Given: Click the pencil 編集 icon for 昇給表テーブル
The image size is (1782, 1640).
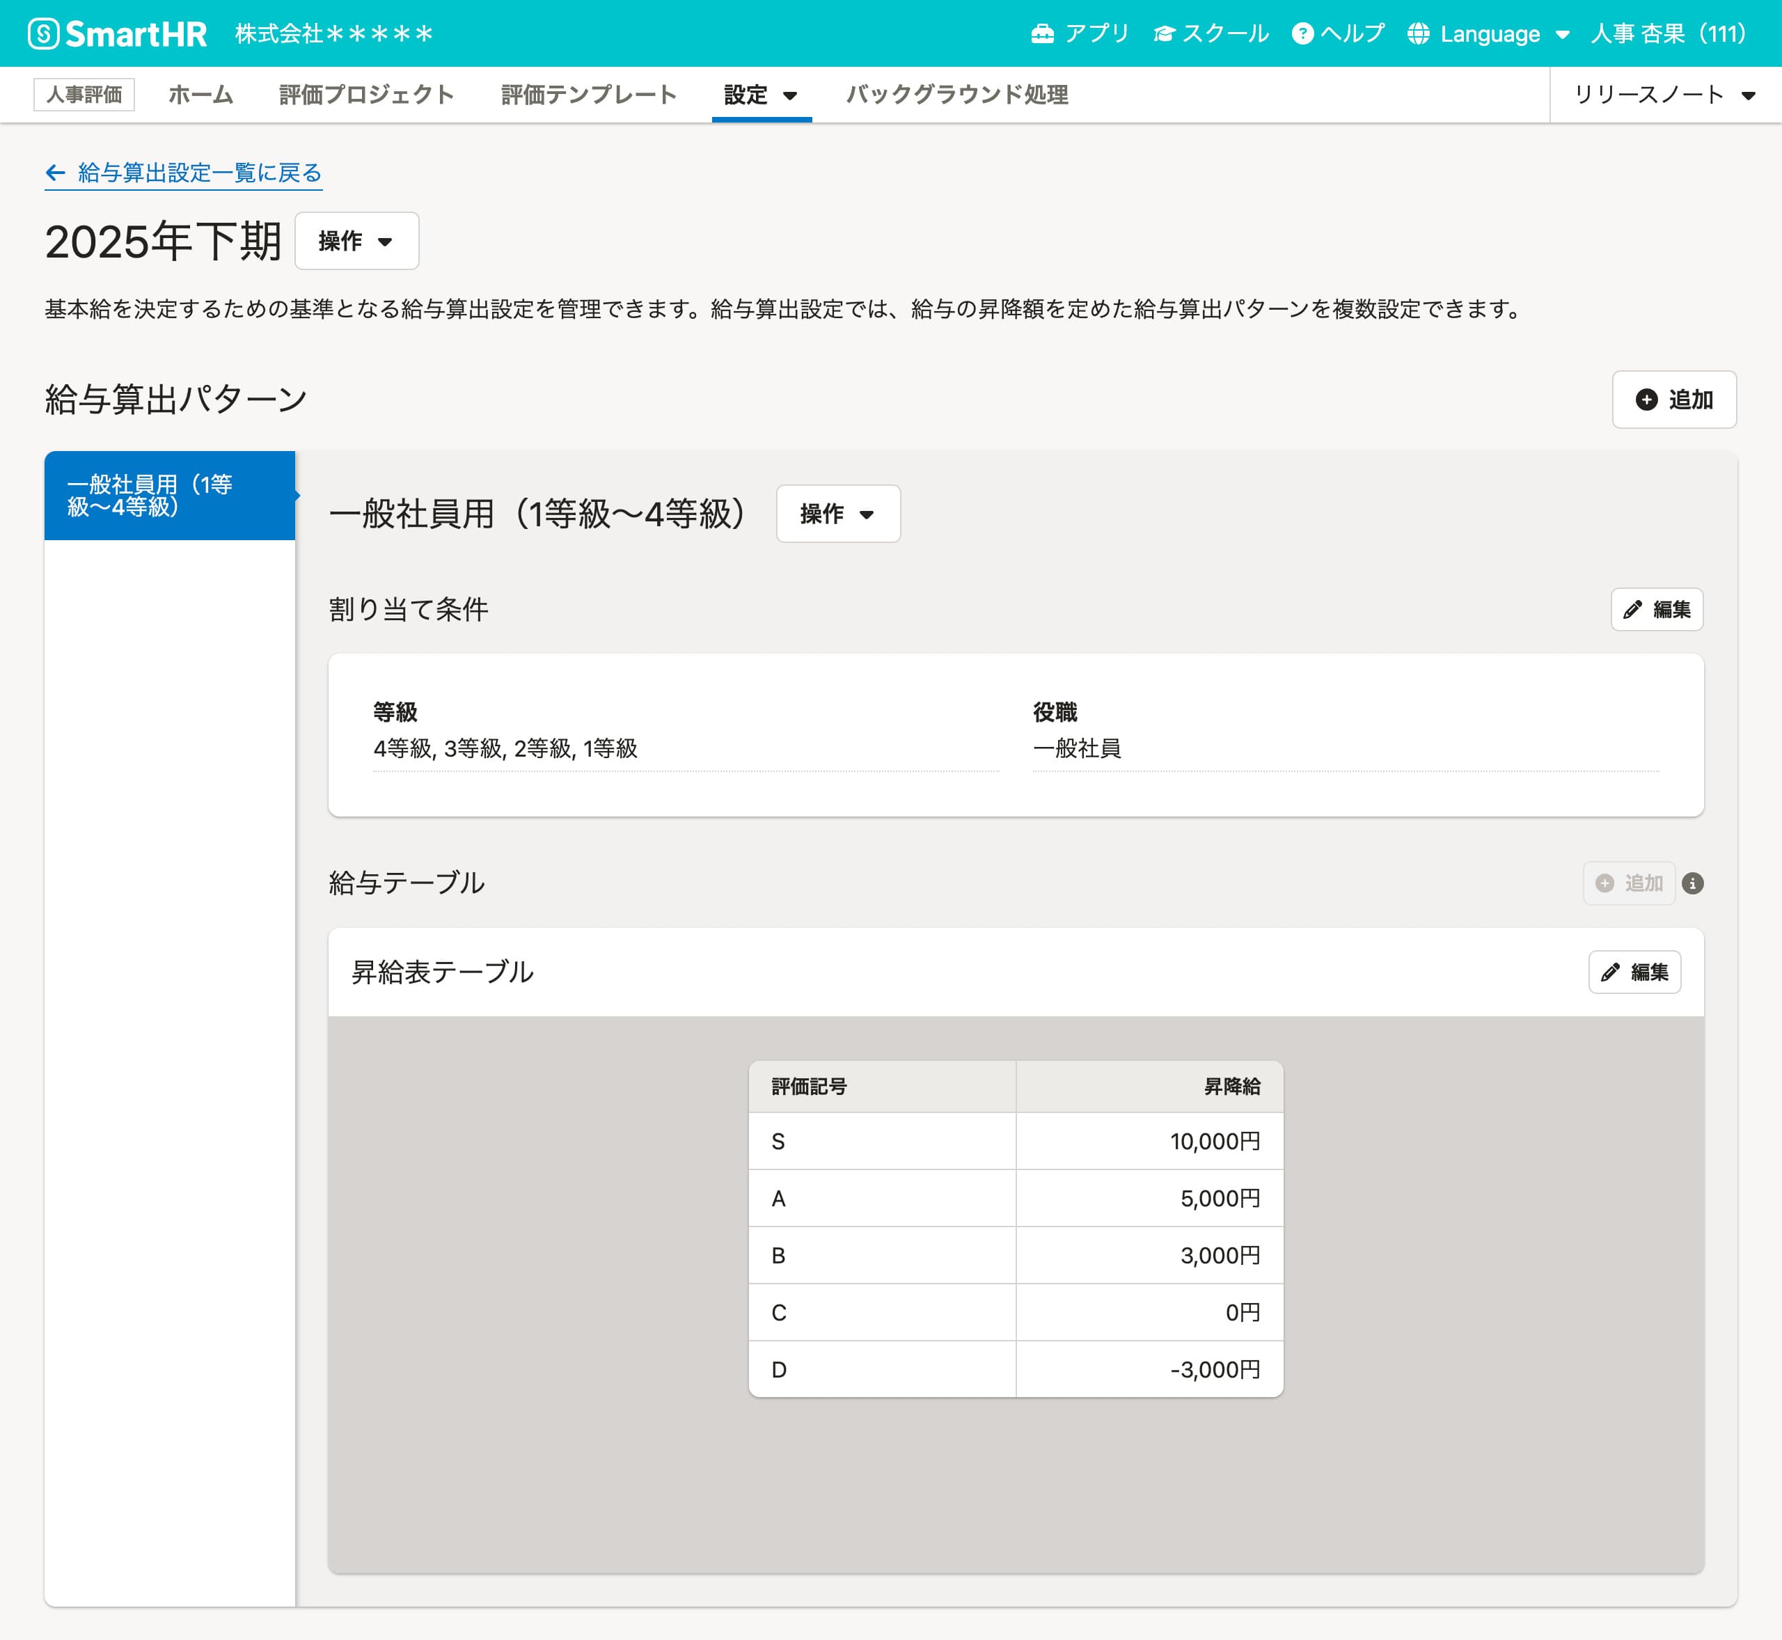Looking at the screenshot, I should [x=1610, y=972].
